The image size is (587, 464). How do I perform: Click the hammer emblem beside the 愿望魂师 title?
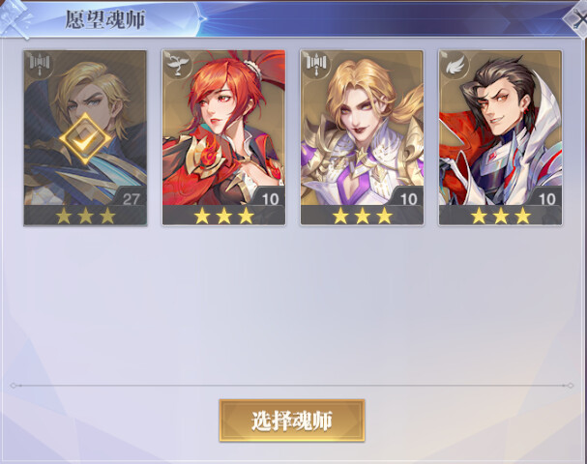(x=15, y=18)
